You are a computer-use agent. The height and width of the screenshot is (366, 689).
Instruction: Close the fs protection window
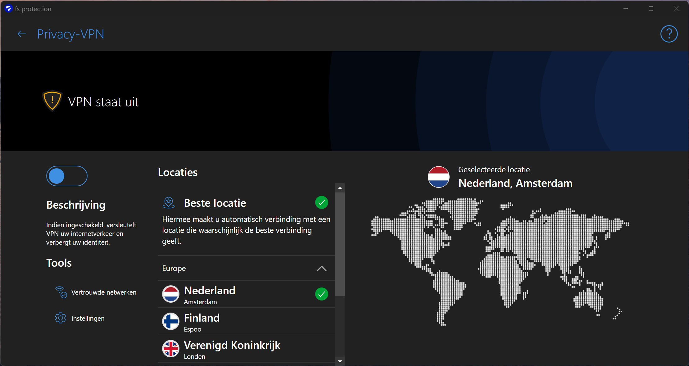[676, 9]
